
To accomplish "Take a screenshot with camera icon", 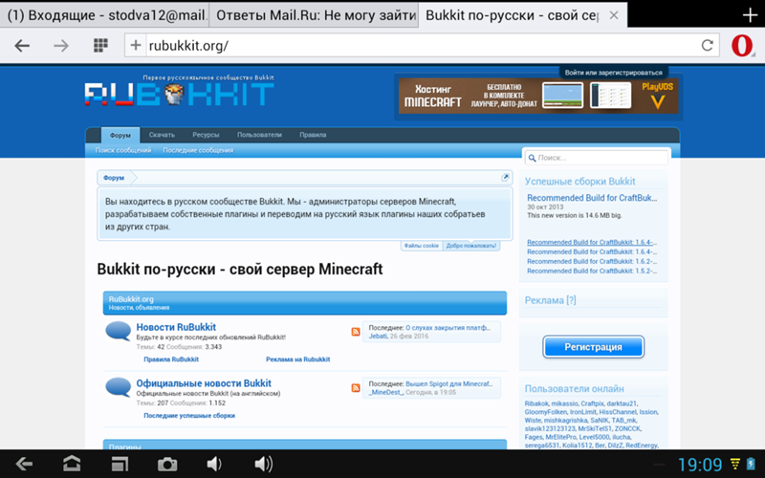I will (166, 465).
